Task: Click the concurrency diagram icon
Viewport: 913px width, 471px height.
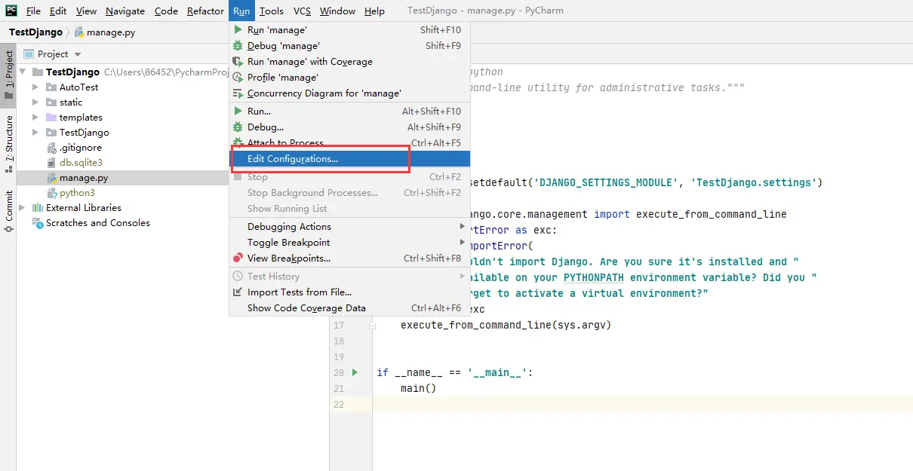Action: tap(238, 93)
